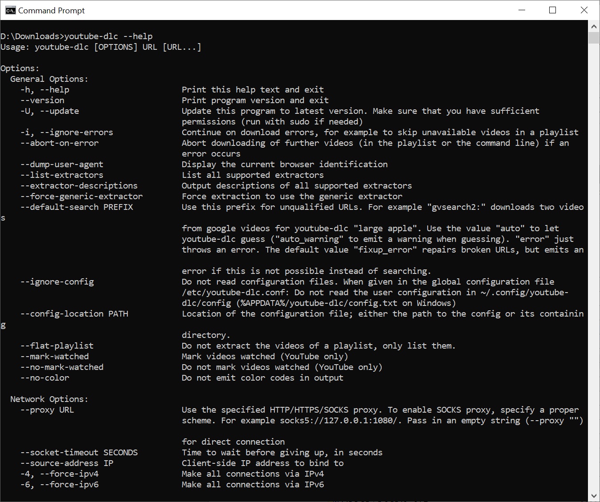Click the '--list-extractors' option text
Screen dimensions: 600x502
62,175
